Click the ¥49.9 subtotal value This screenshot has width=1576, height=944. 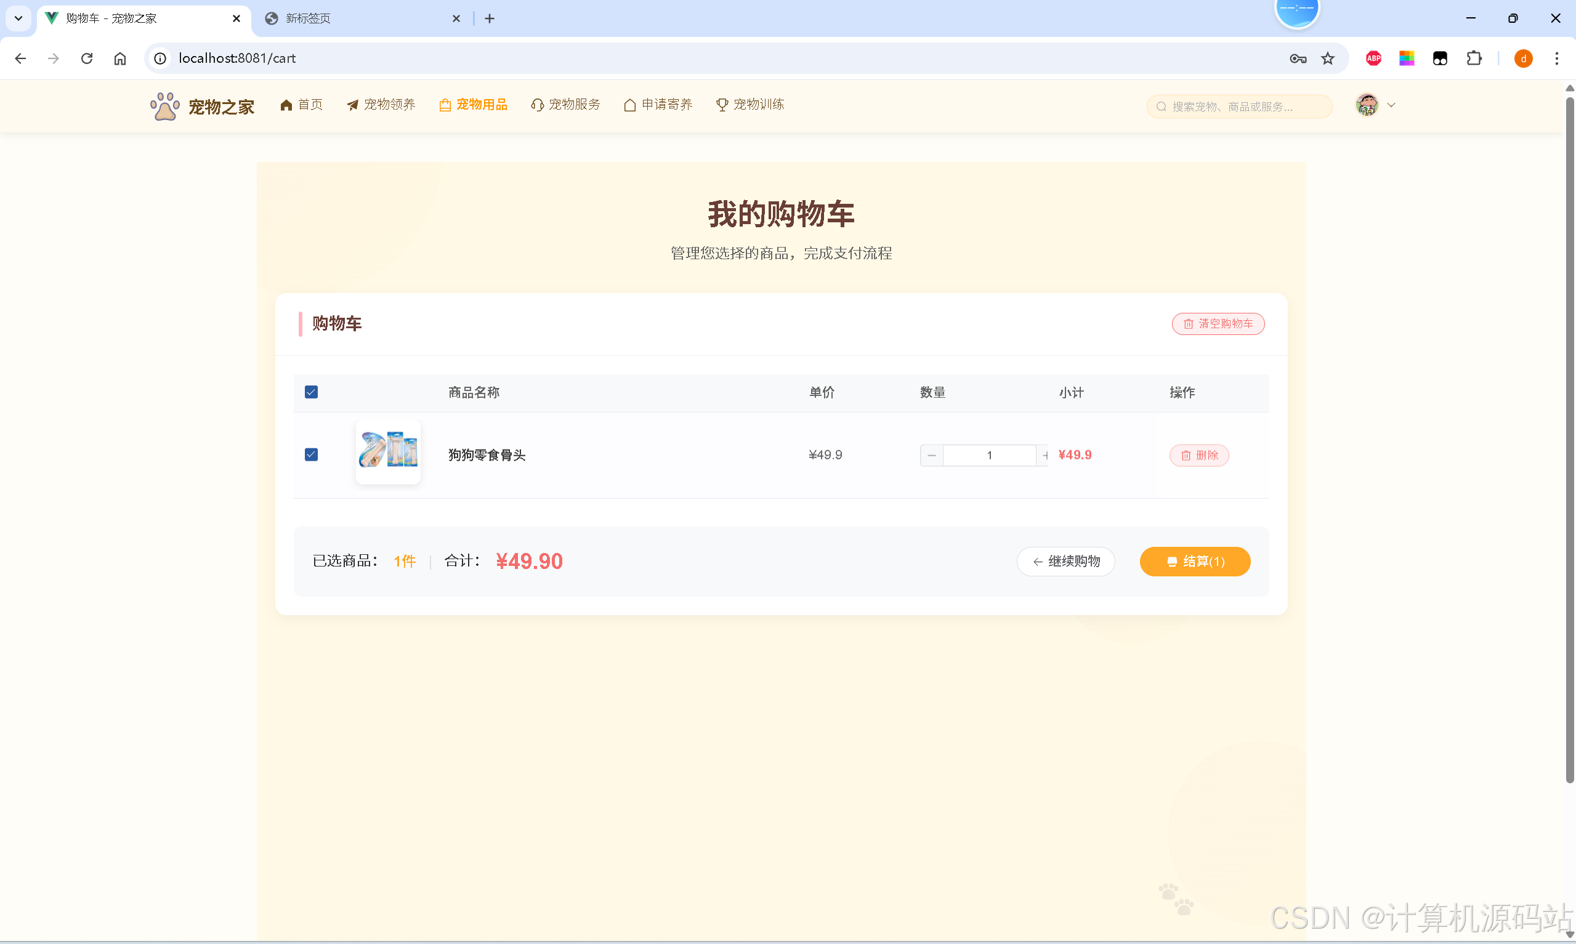1075,456
